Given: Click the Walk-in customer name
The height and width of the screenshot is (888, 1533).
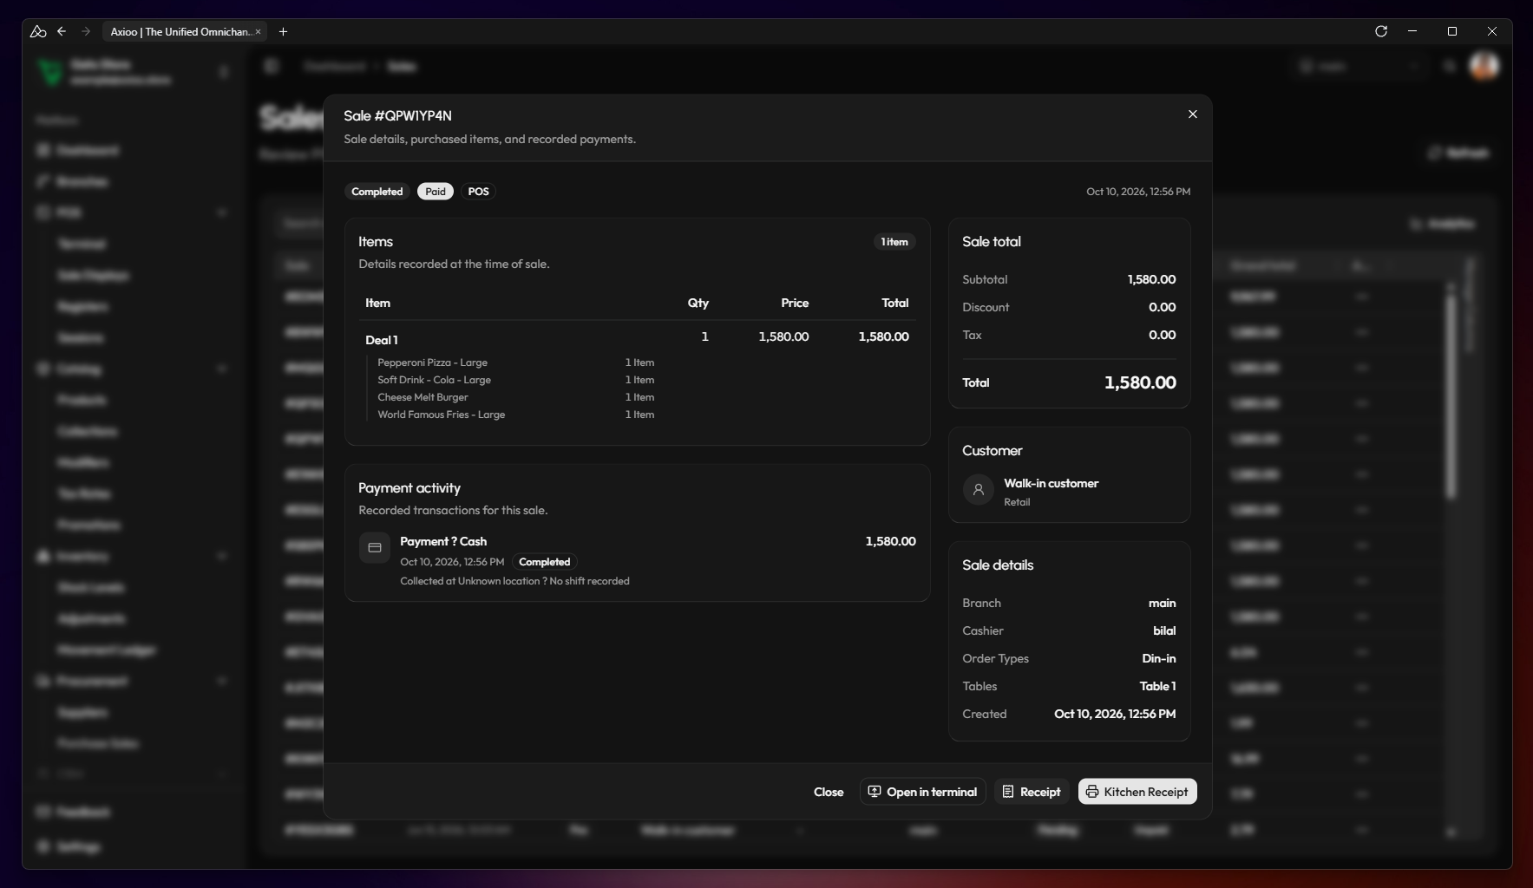Looking at the screenshot, I should coord(1051,483).
